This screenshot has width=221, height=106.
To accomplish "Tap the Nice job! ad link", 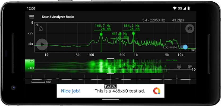I will [71, 91].
